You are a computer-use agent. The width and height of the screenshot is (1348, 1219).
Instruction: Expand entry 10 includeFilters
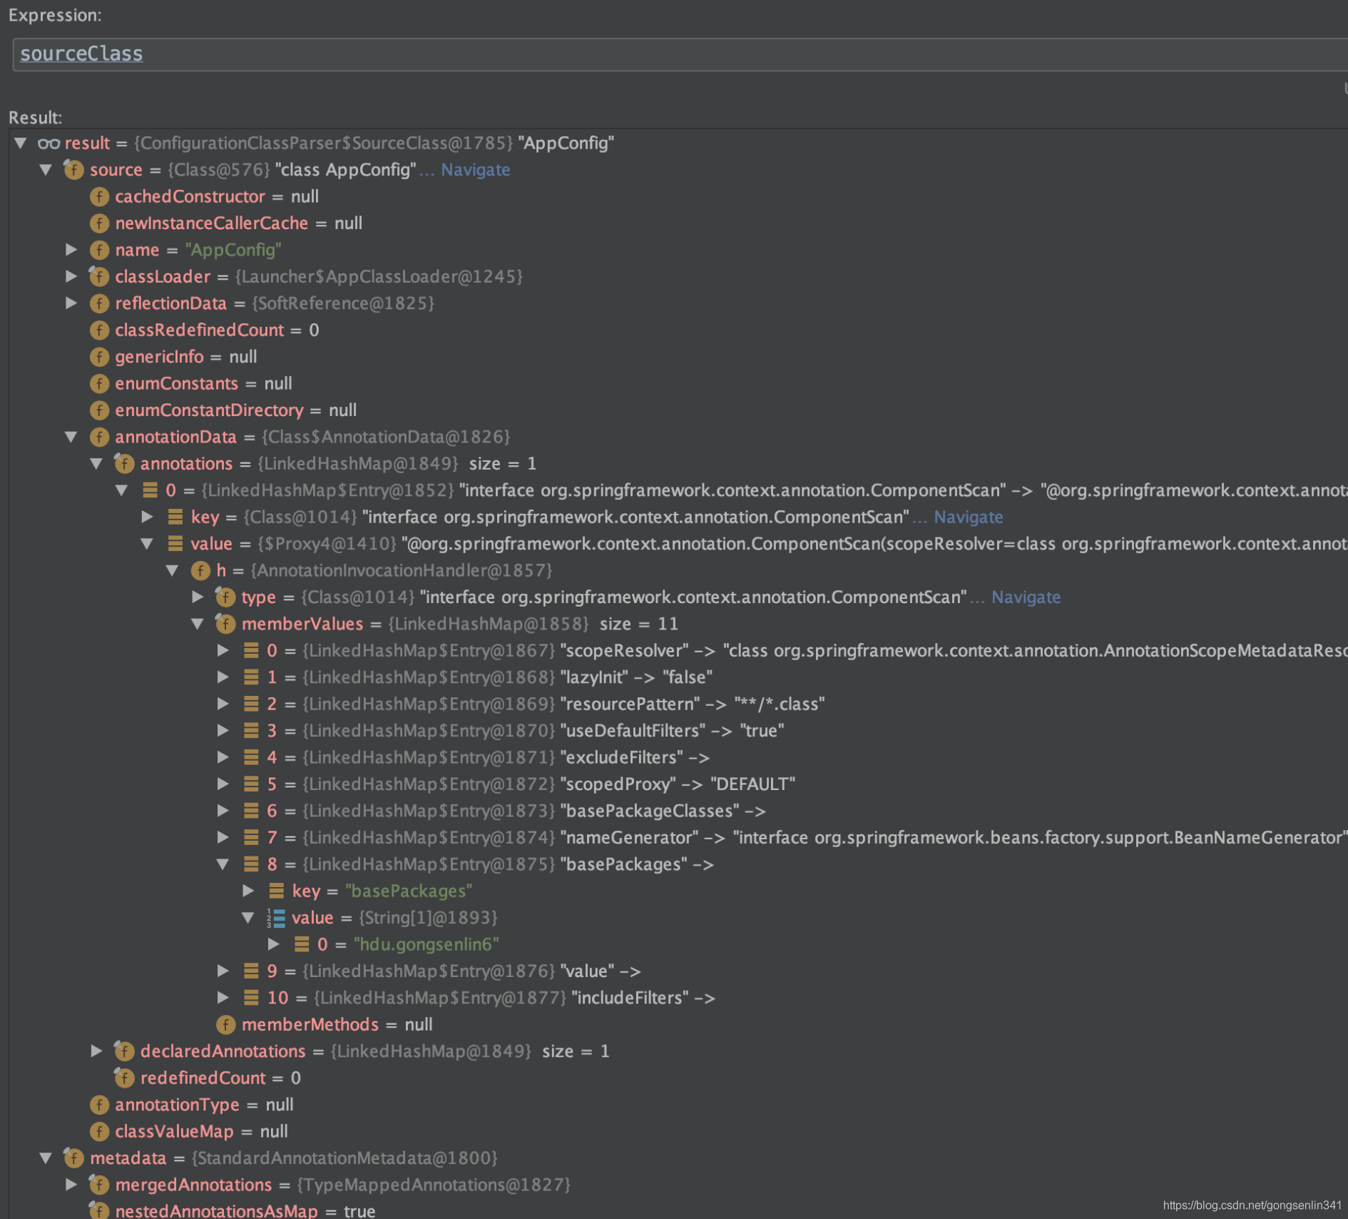223,998
